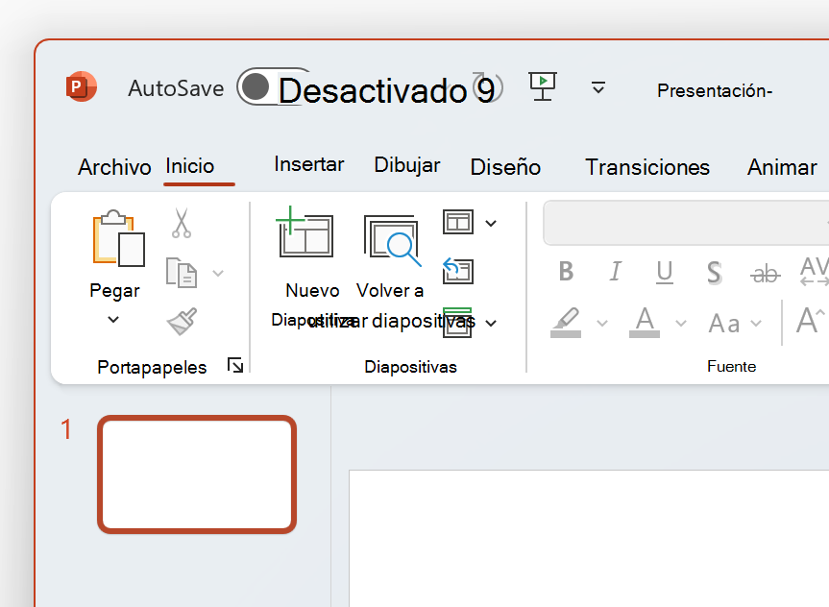Click the Reset slide icon
The image size is (829, 607).
point(457,271)
